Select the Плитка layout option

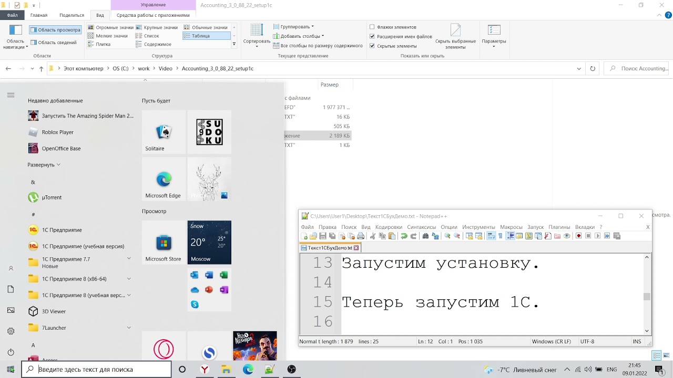click(x=99, y=44)
